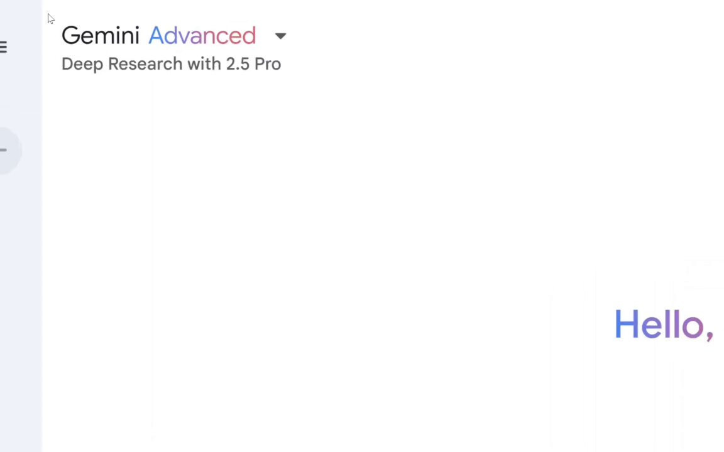Click the blank chat canvas below the header
Screen dimensions: 724x452
(x=323, y=208)
